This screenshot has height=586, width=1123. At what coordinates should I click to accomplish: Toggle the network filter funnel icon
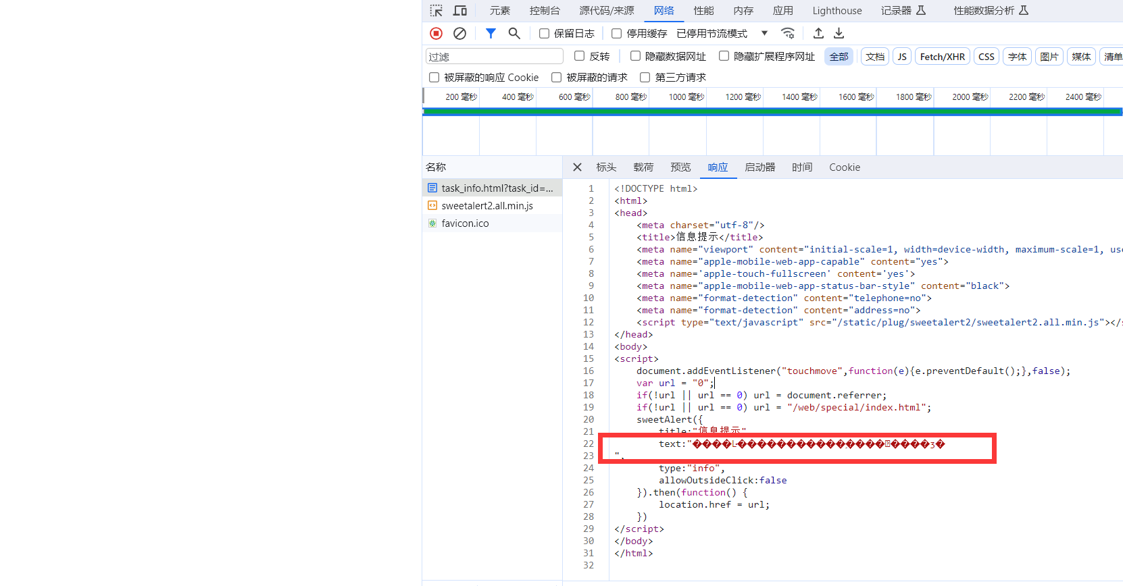point(491,33)
